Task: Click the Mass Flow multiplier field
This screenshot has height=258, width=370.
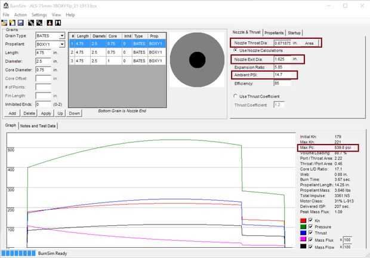Action: click(x=347, y=247)
